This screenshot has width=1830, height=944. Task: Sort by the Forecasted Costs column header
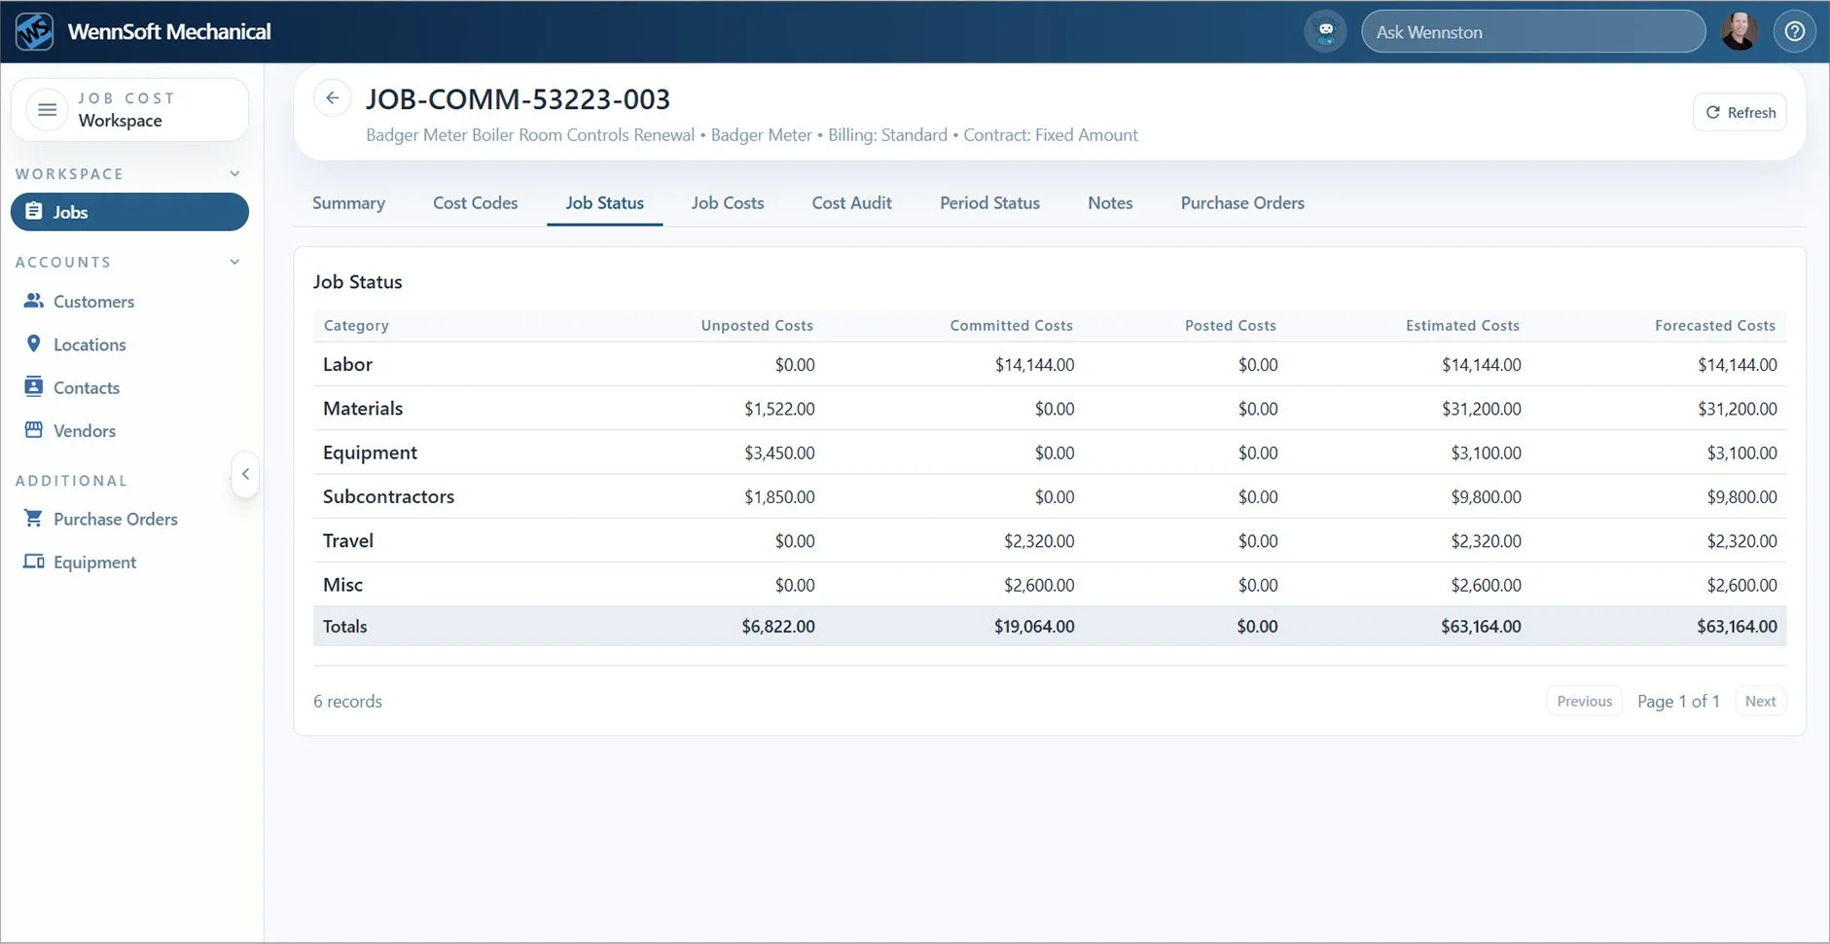(x=1714, y=325)
